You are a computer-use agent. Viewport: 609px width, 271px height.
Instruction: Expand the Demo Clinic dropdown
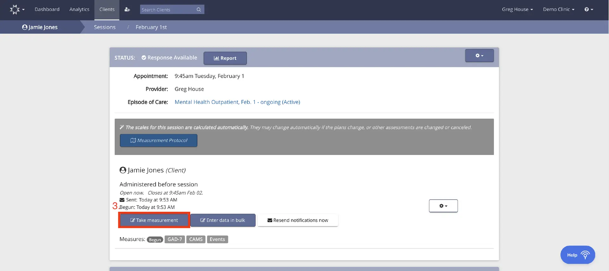coord(559,10)
